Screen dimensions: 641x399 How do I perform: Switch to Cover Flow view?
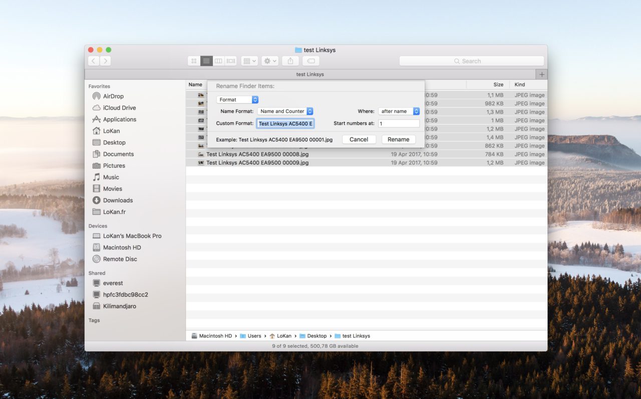pyautogui.click(x=230, y=61)
